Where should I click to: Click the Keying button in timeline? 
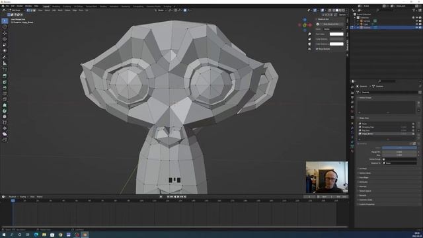coord(23,197)
